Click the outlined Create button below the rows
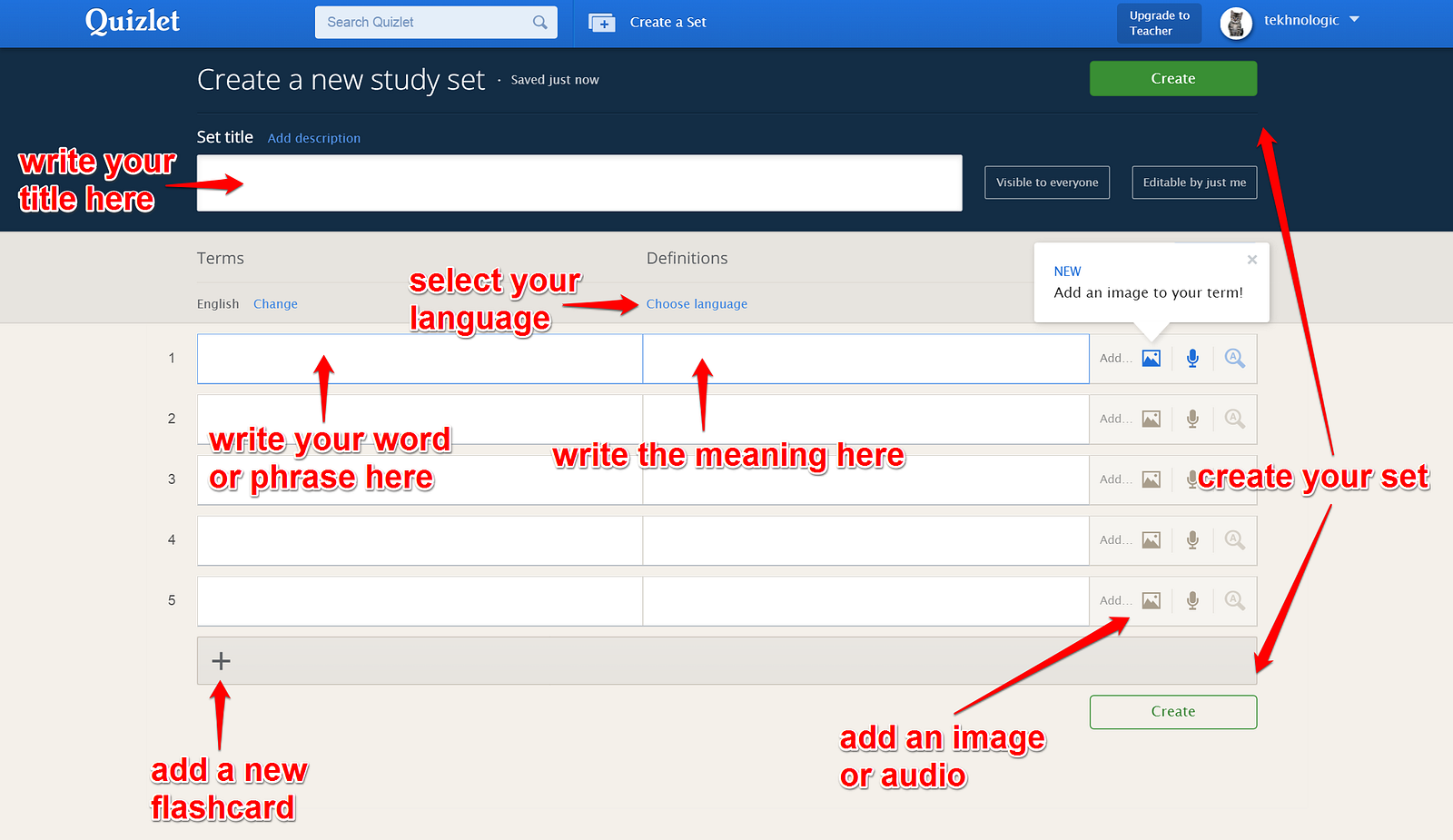 [x=1173, y=712]
